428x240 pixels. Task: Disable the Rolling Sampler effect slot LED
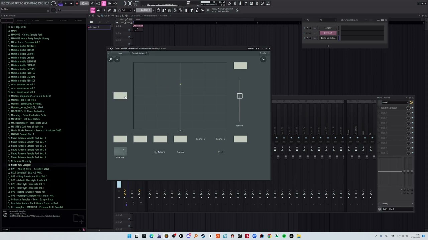coord(412,108)
